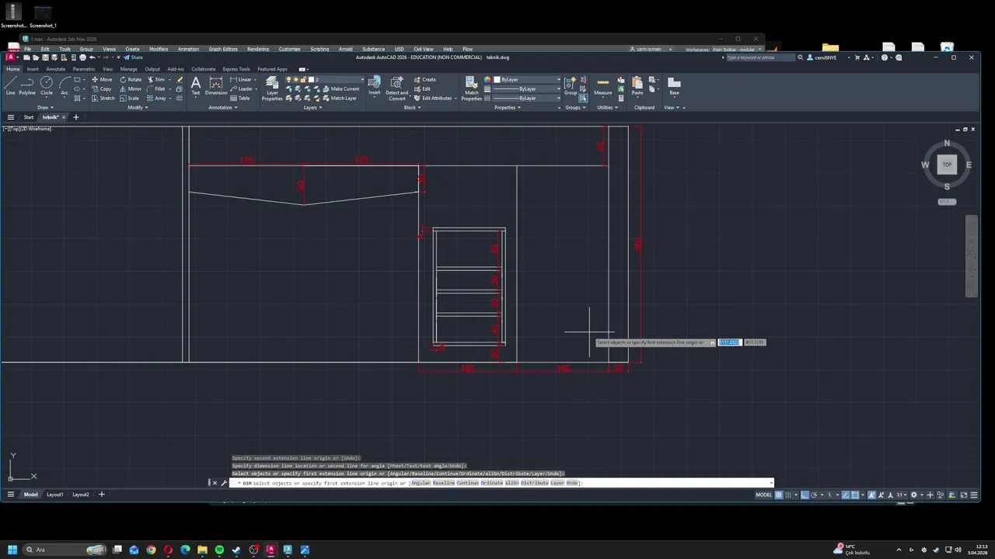
Task: Click the keyword search field
Action: (762, 57)
